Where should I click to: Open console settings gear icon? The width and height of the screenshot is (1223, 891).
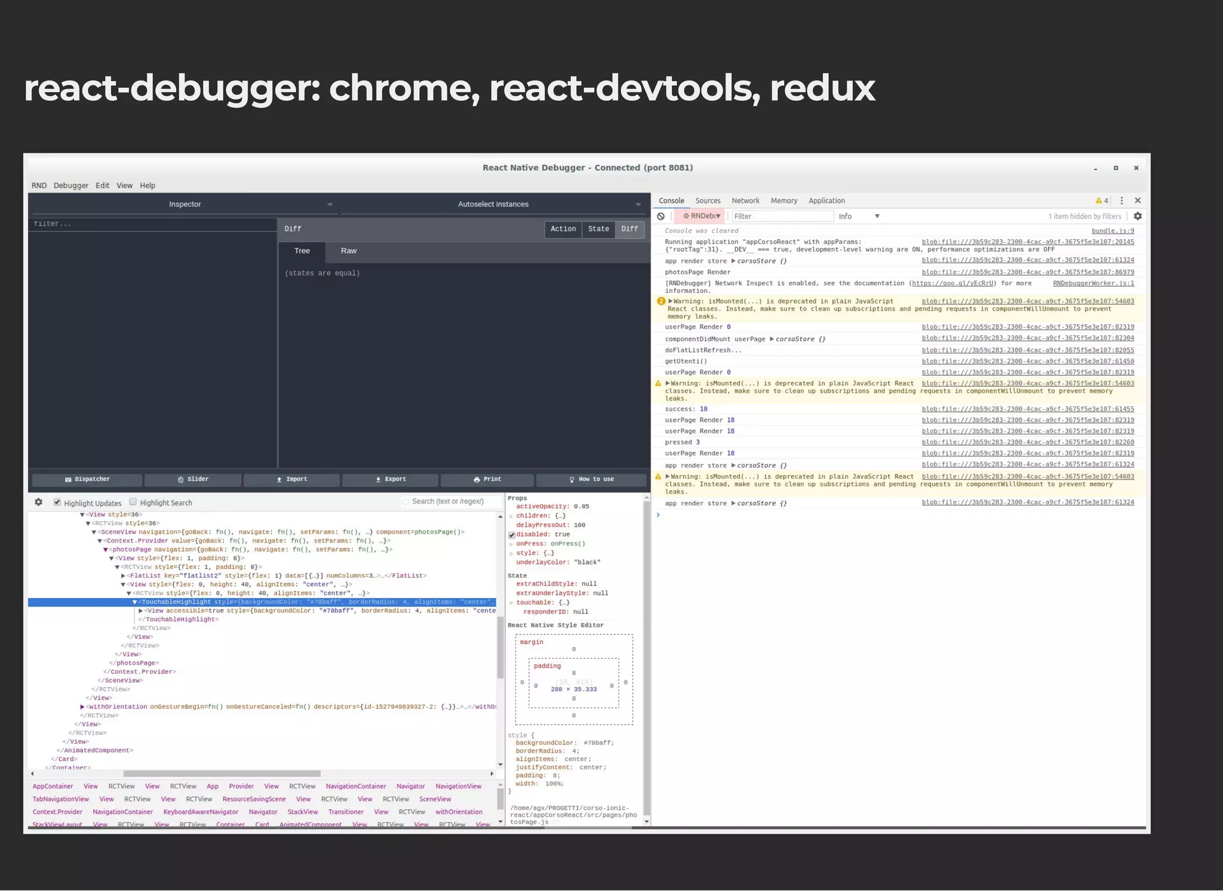[1138, 216]
